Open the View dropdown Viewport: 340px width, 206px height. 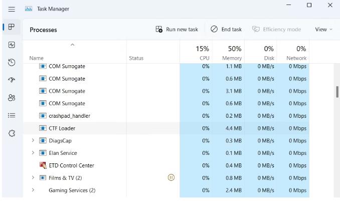pyautogui.click(x=323, y=29)
